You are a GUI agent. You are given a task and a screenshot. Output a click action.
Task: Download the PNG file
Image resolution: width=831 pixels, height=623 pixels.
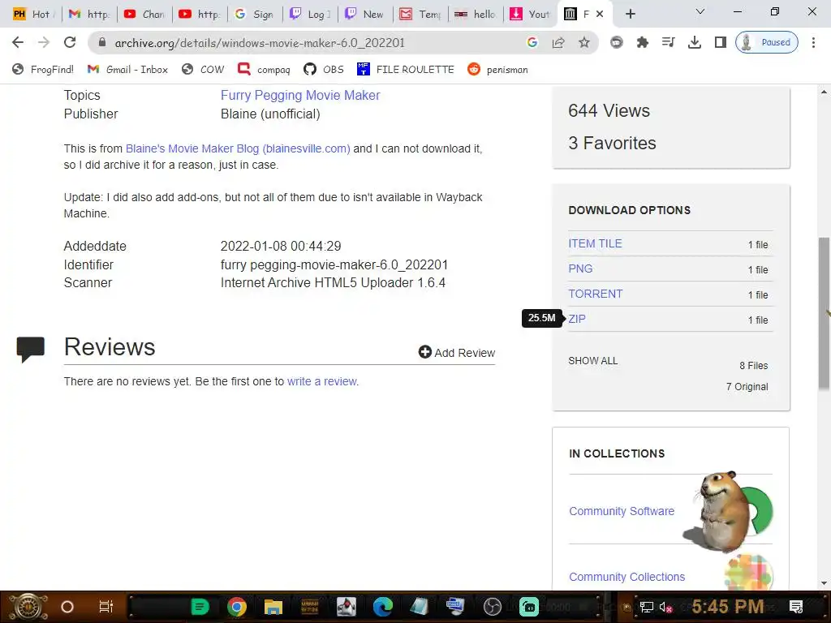point(580,269)
